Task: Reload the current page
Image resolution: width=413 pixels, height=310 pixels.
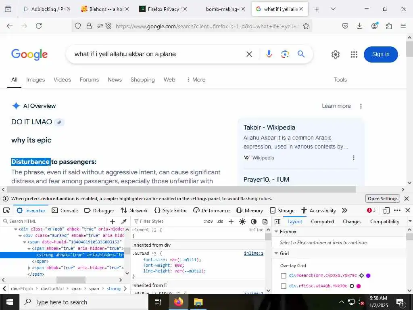Action: [x=39, y=26]
